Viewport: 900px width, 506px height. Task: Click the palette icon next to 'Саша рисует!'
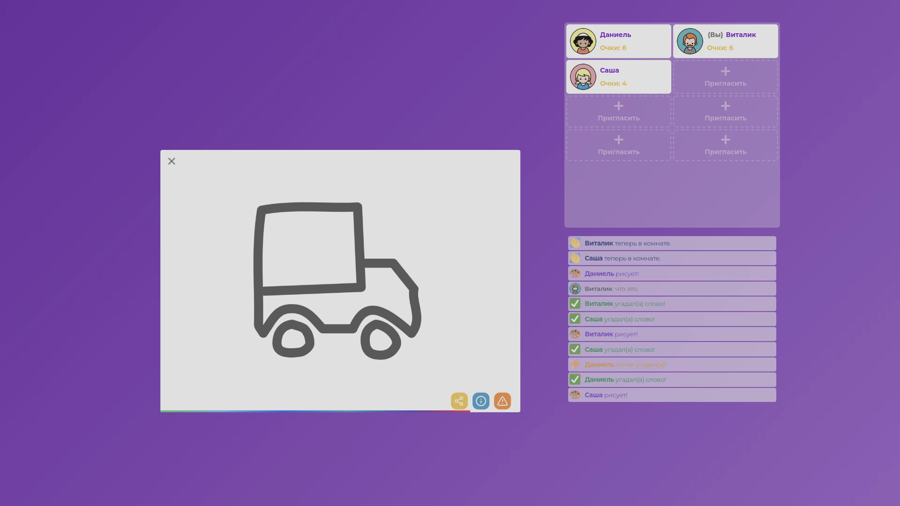pyautogui.click(x=575, y=395)
